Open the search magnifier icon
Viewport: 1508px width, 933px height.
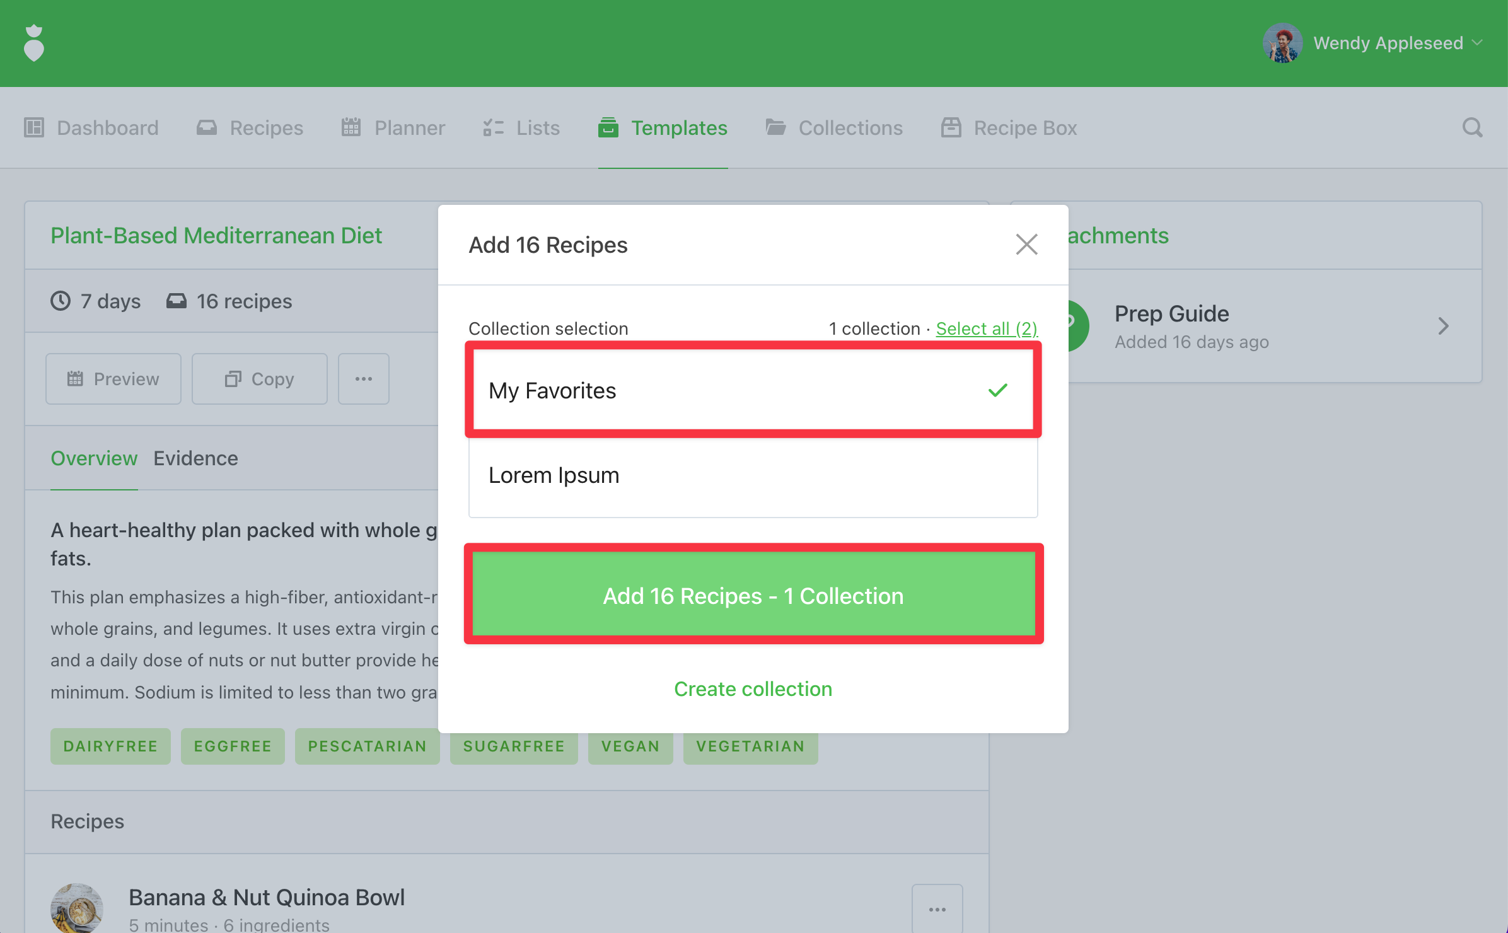[1472, 128]
